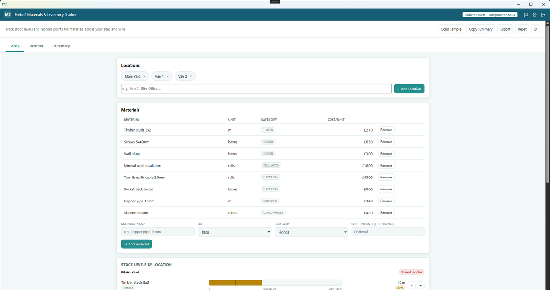This screenshot has height=290, width=550.
Task: Click the LOW status badge
Action: coord(400,288)
